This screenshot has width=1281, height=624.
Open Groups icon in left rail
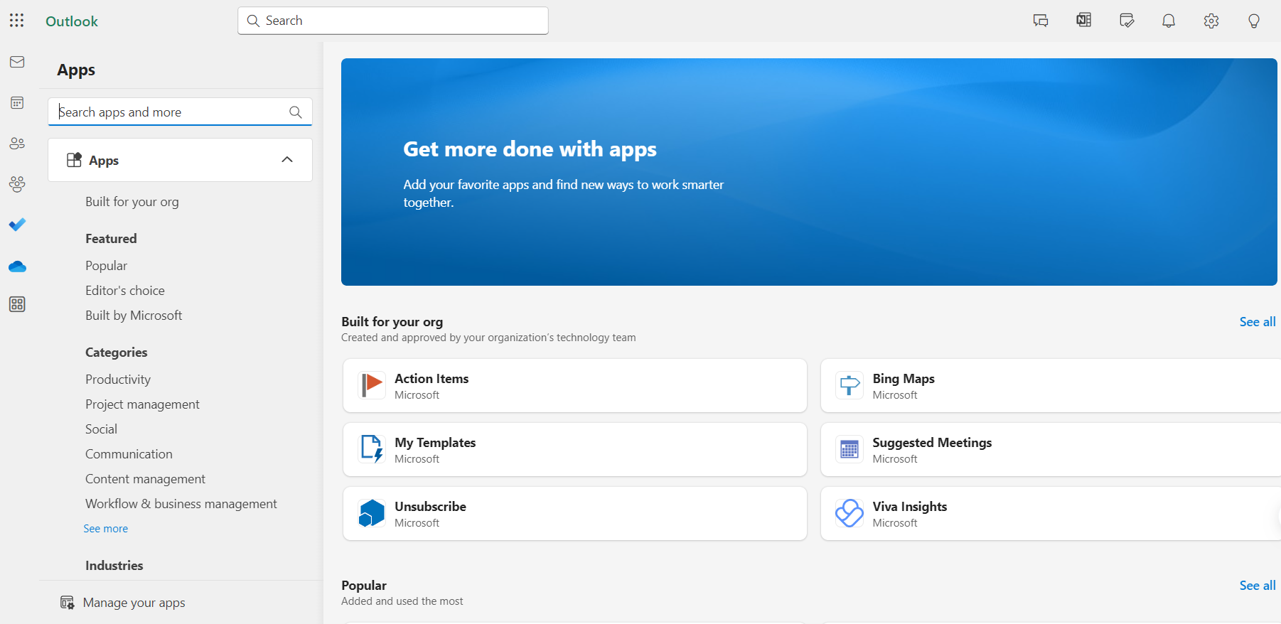(x=17, y=184)
